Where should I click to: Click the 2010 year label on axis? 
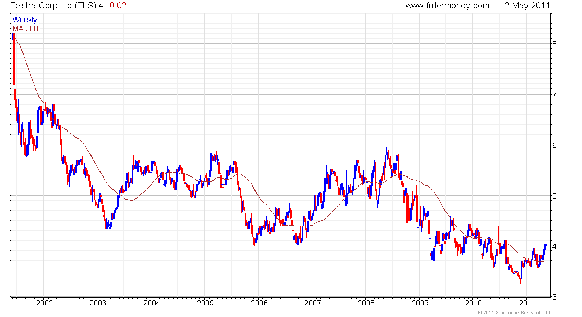473,303
